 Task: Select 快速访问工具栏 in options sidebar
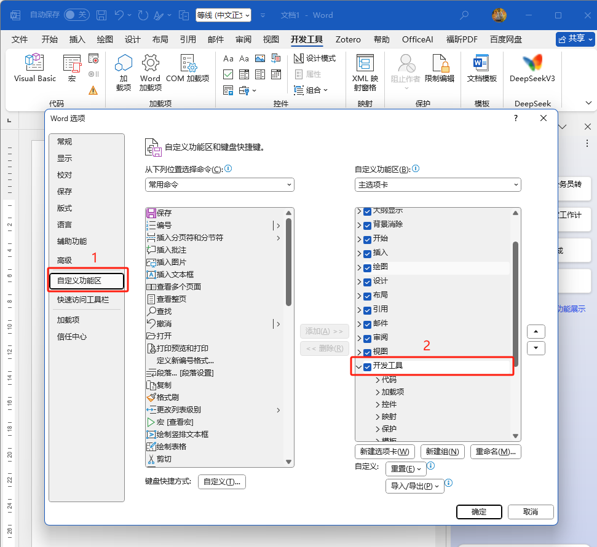click(x=83, y=299)
